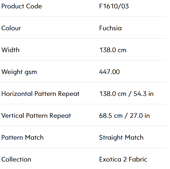Select the Straight Match value

[x=121, y=138]
